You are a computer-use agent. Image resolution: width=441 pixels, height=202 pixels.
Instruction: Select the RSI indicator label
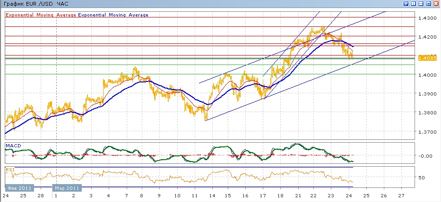pyautogui.click(x=9, y=170)
